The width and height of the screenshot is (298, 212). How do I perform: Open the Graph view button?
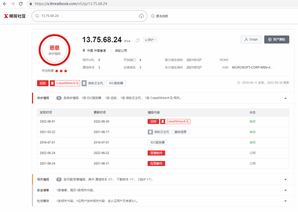coord(251,39)
